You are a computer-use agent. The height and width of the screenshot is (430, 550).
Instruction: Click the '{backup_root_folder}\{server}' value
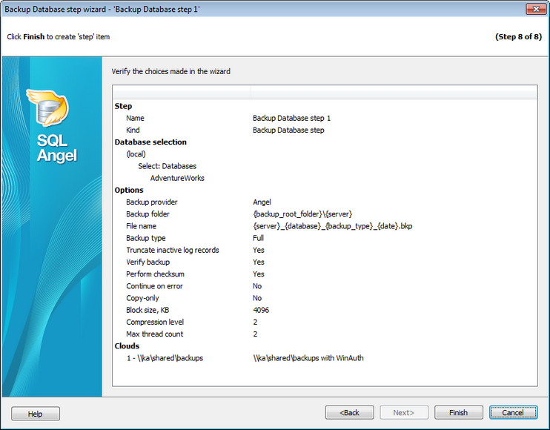302,214
